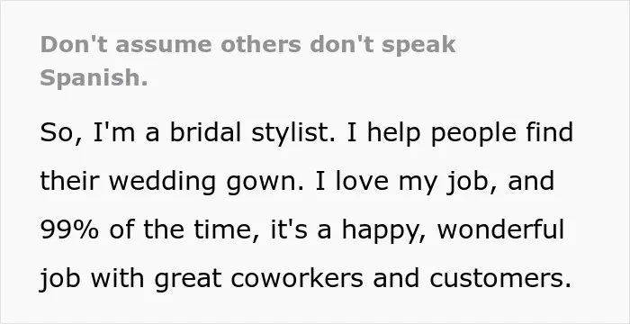Click the word "assume" in the gray heading
This screenshot has width=630, height=324.
point(164,45)
